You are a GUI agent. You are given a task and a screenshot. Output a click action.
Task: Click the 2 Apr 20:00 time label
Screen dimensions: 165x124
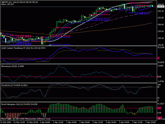111,122
